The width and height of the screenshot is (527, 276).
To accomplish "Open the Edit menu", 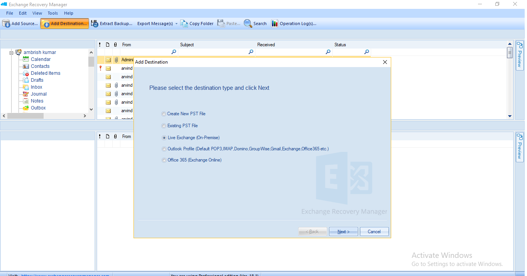I will point(23,13).
